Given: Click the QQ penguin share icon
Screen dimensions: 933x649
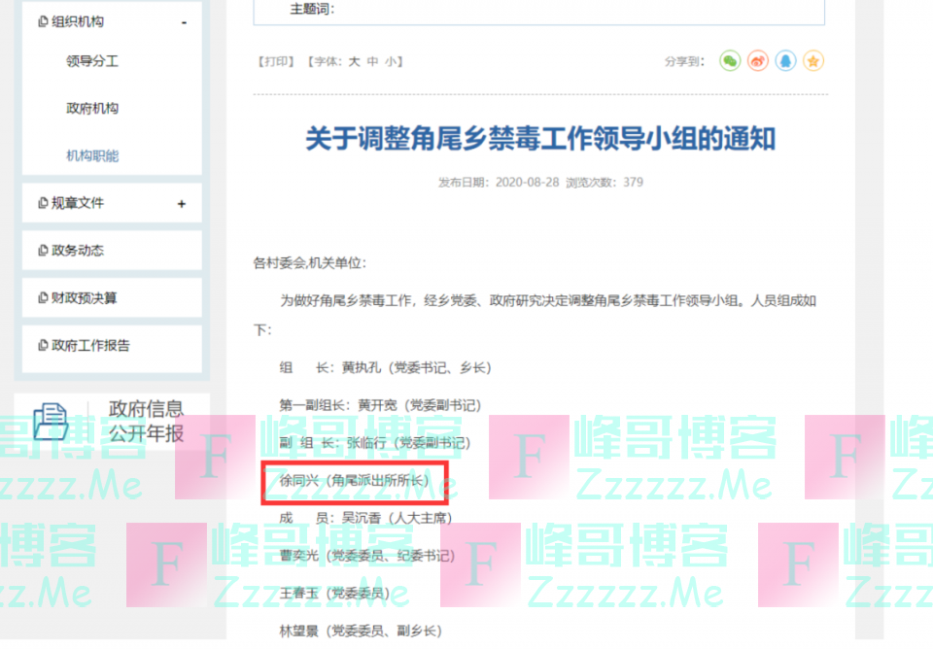Looking at the screenshot, I should 786,61.
